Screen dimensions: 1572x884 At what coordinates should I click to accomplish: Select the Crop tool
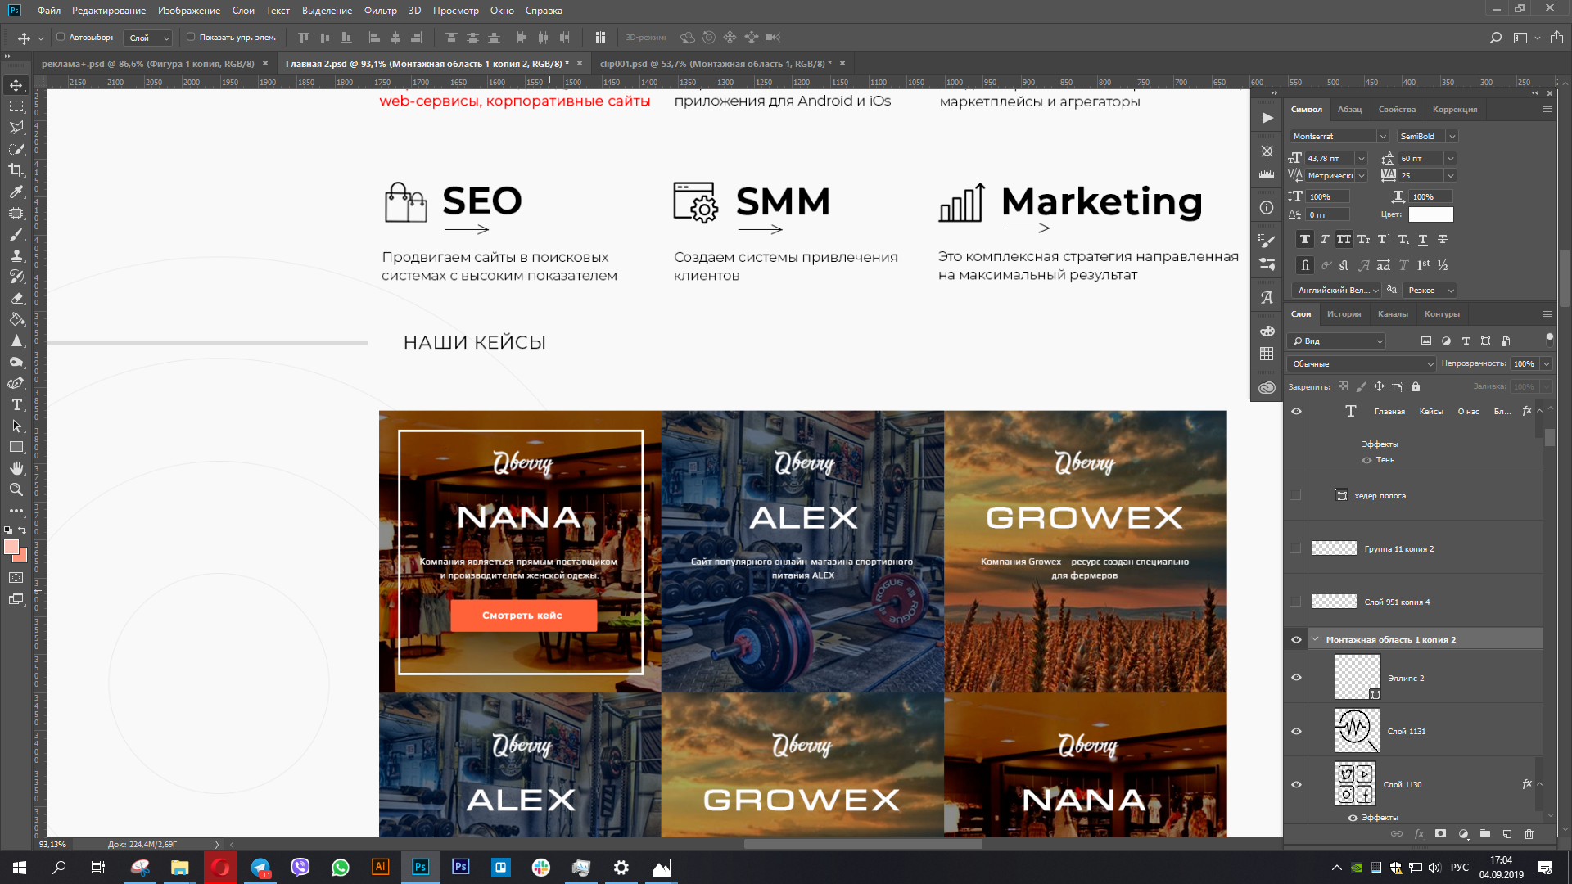click(16, 170)
